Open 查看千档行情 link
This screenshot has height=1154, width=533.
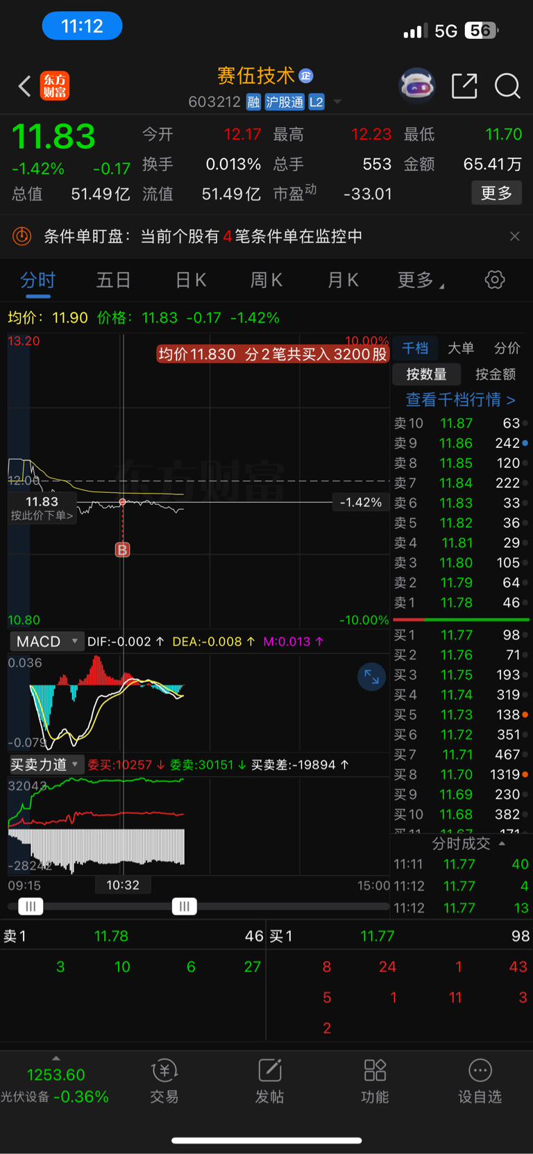(461, 400)
